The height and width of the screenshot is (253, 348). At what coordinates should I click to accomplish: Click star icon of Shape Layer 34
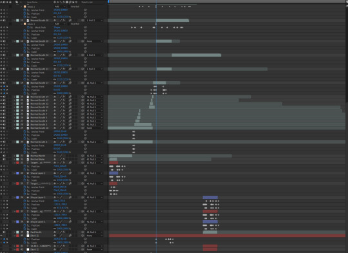[x=28, y=173]
